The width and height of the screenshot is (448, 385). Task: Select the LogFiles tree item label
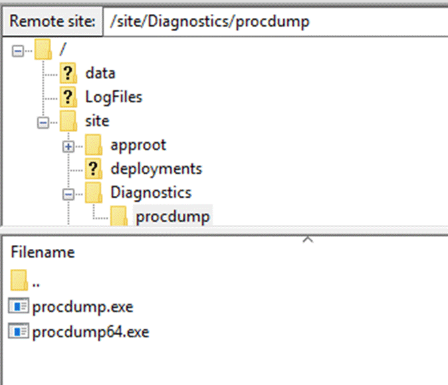[114, 97]
